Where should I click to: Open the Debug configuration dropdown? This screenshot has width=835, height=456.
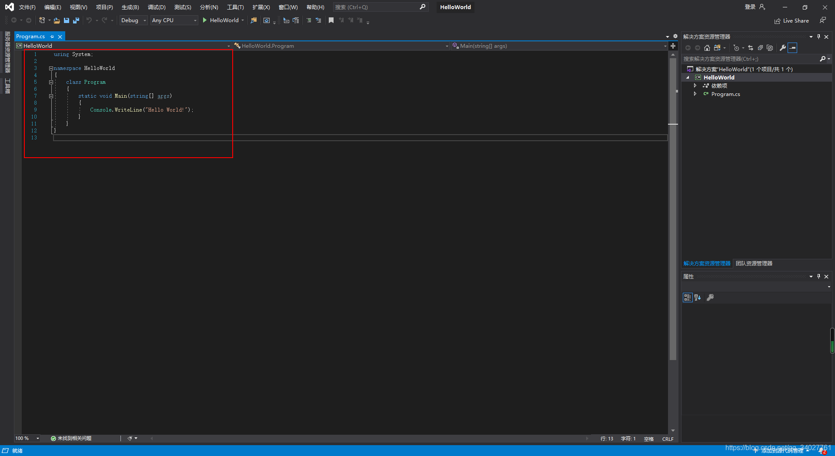coord(134,20)
